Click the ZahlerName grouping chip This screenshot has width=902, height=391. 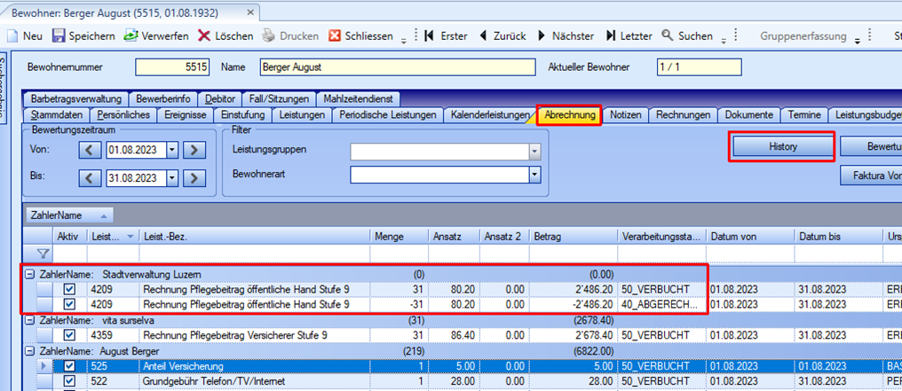(69, 215)
